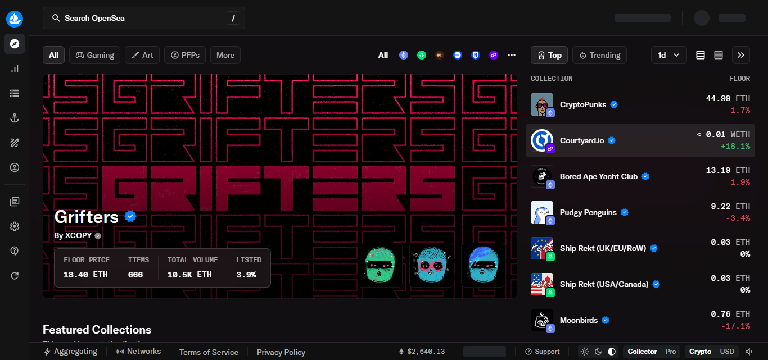Open the OpenSea sailboat logo
This screenshot has width=768, height=360.
pyautogui.click(x=15, y=19)
